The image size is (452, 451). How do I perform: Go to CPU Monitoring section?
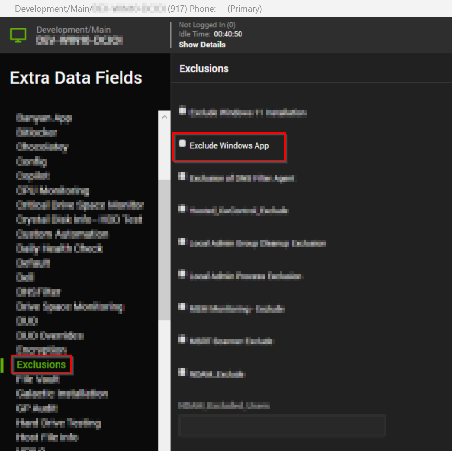[x=52, y=190]
